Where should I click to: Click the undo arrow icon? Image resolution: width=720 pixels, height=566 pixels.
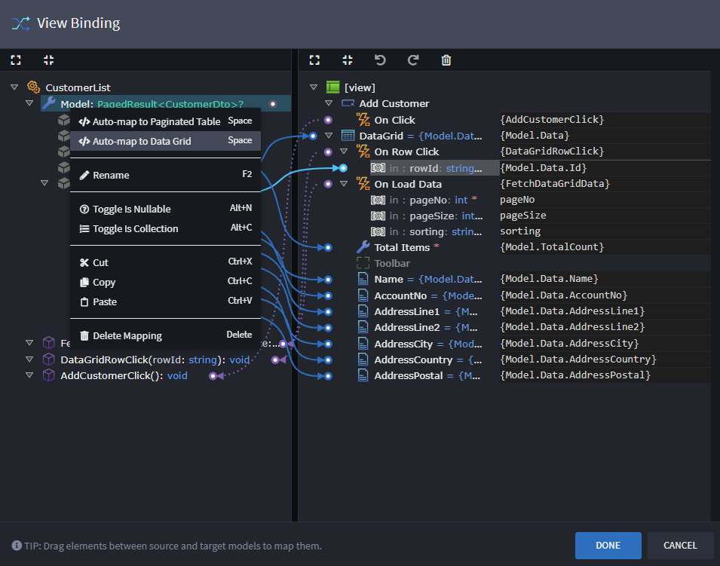380,60
